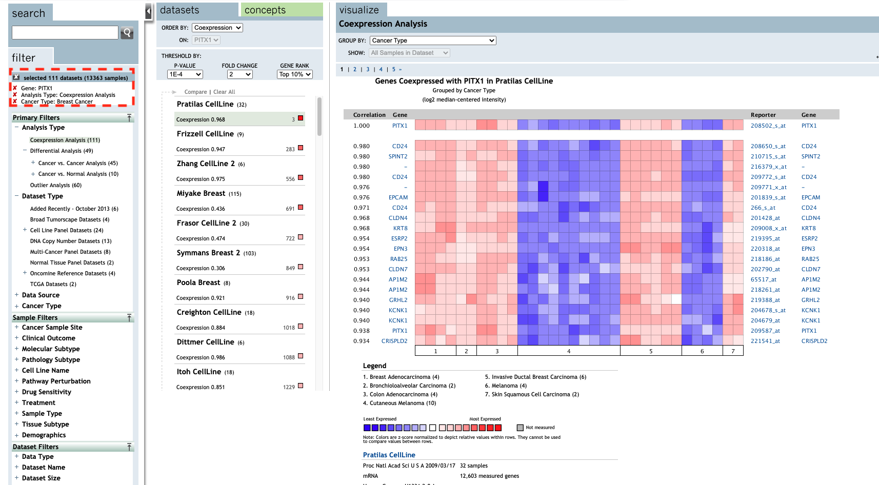Click the Clear All link
Viewport: 879px width, 485px height.
click(224, 92)
